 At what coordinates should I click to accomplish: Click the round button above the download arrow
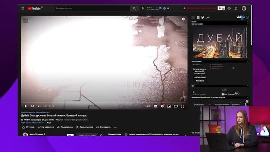click(x=247, y=101)
